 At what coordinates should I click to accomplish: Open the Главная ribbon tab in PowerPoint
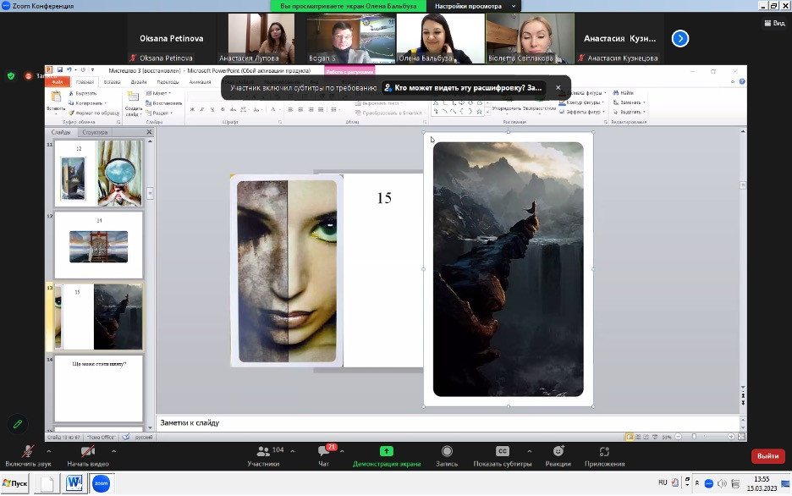pos(85,82)
